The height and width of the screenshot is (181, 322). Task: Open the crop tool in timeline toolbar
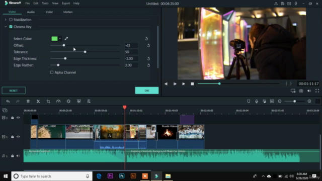point(48,101)
